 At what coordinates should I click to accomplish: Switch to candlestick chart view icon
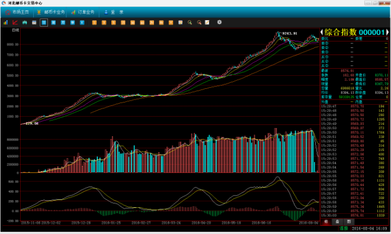tap(24, 23)
